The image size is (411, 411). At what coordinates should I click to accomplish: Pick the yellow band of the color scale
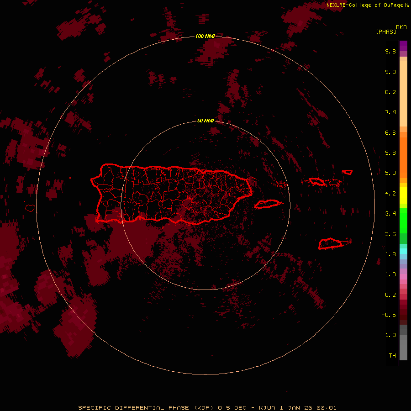coord(403,195)
